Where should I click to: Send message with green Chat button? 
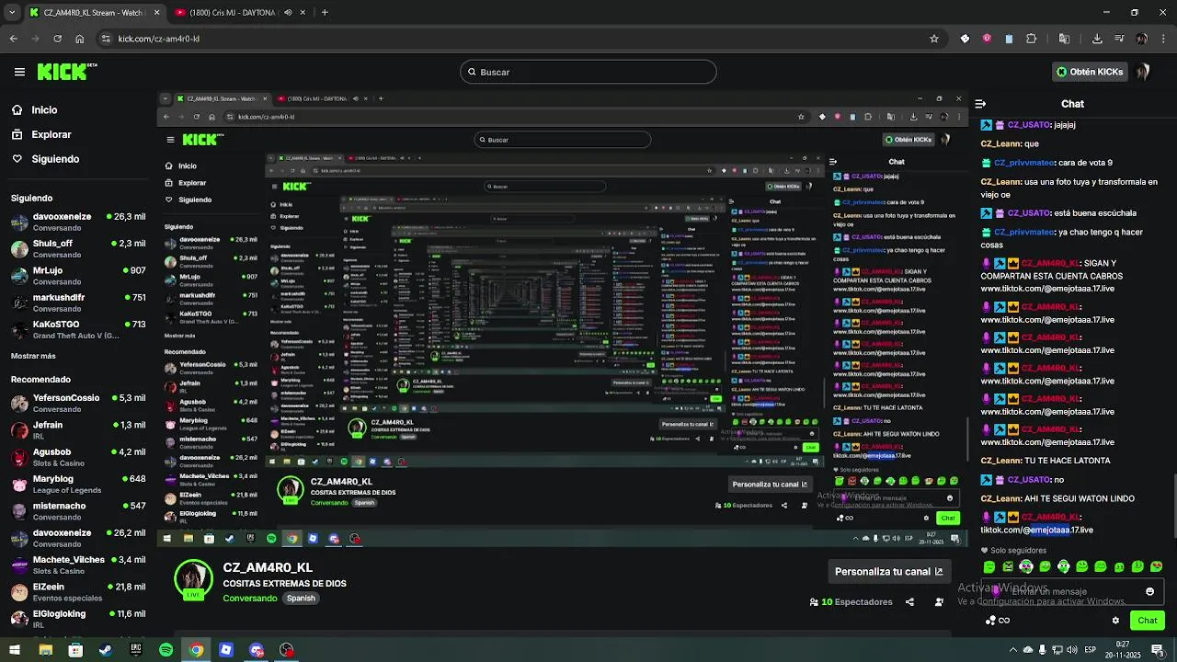[1147, 621]
